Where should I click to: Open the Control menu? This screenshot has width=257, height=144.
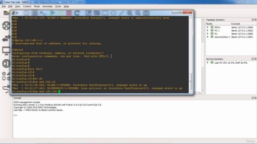point(27,6)
